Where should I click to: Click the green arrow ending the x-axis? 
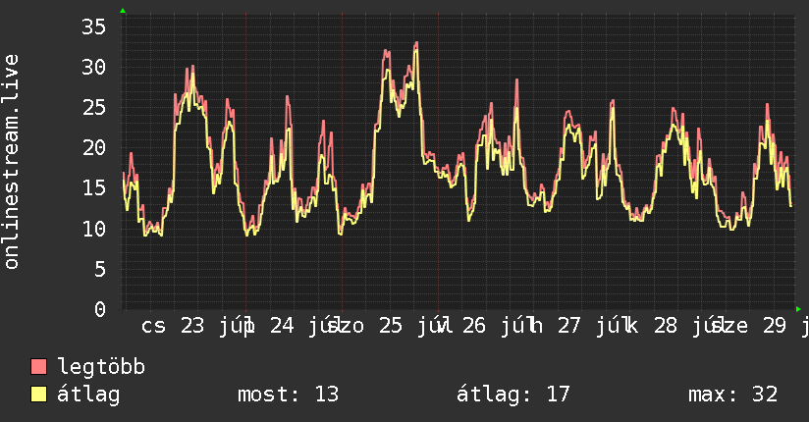(x=798, y=309)
